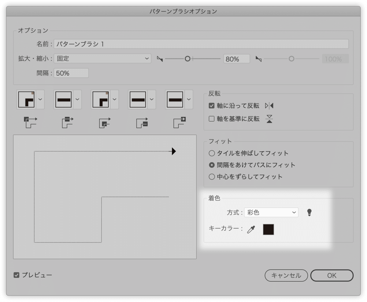Expand the side tile's dropdown chevron
Viewport: 367px width, 302px height.
[x=77, y=99]
